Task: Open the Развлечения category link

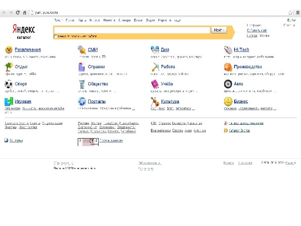Action: pos(28,49)
